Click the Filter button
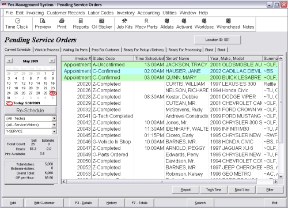Viewport: 288px width, 208px height. pos(270,190)
